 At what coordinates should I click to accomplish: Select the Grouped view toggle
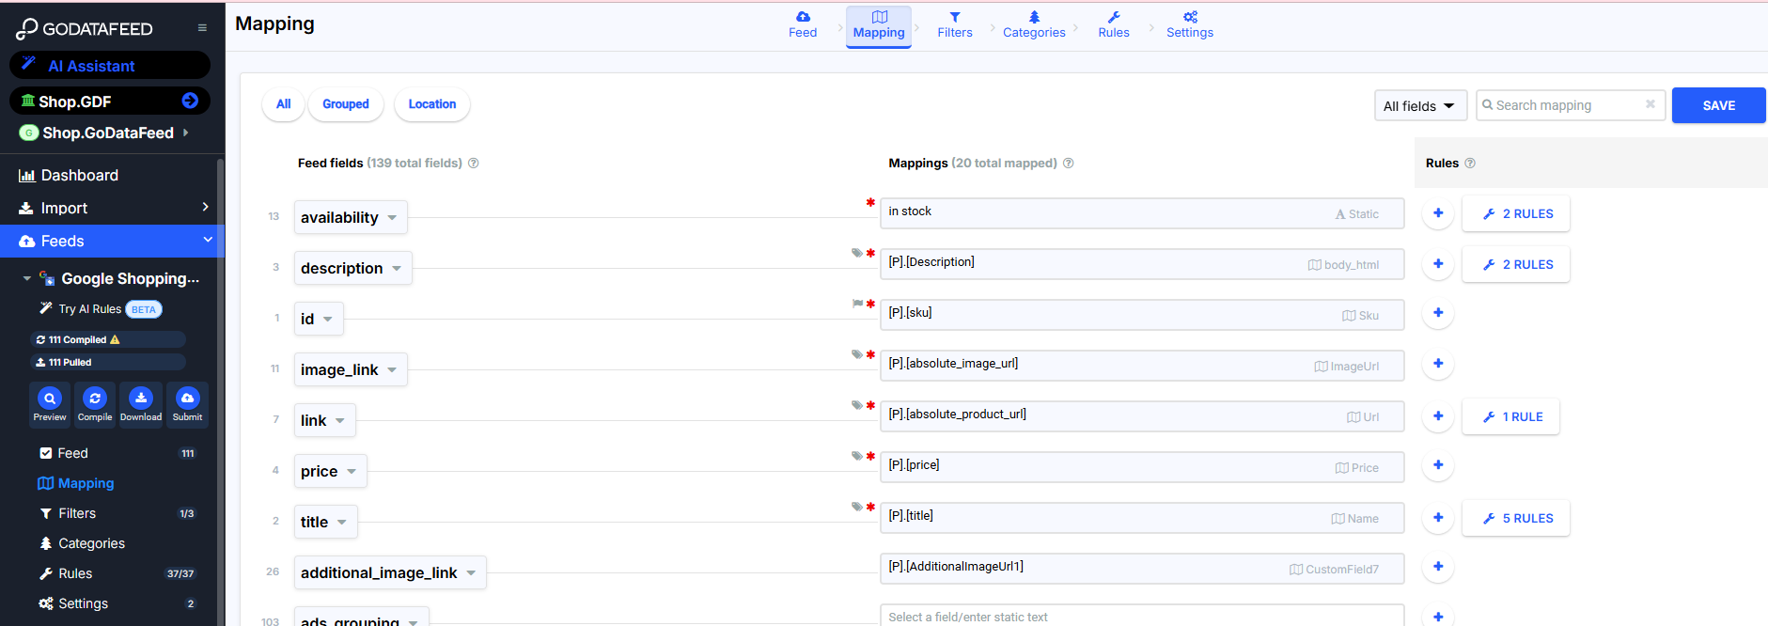coord(346,104)
